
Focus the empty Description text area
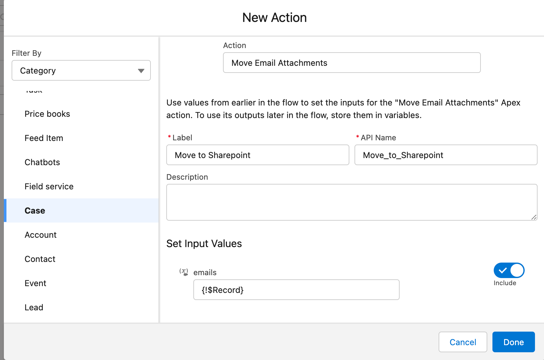tap(352, 202)
